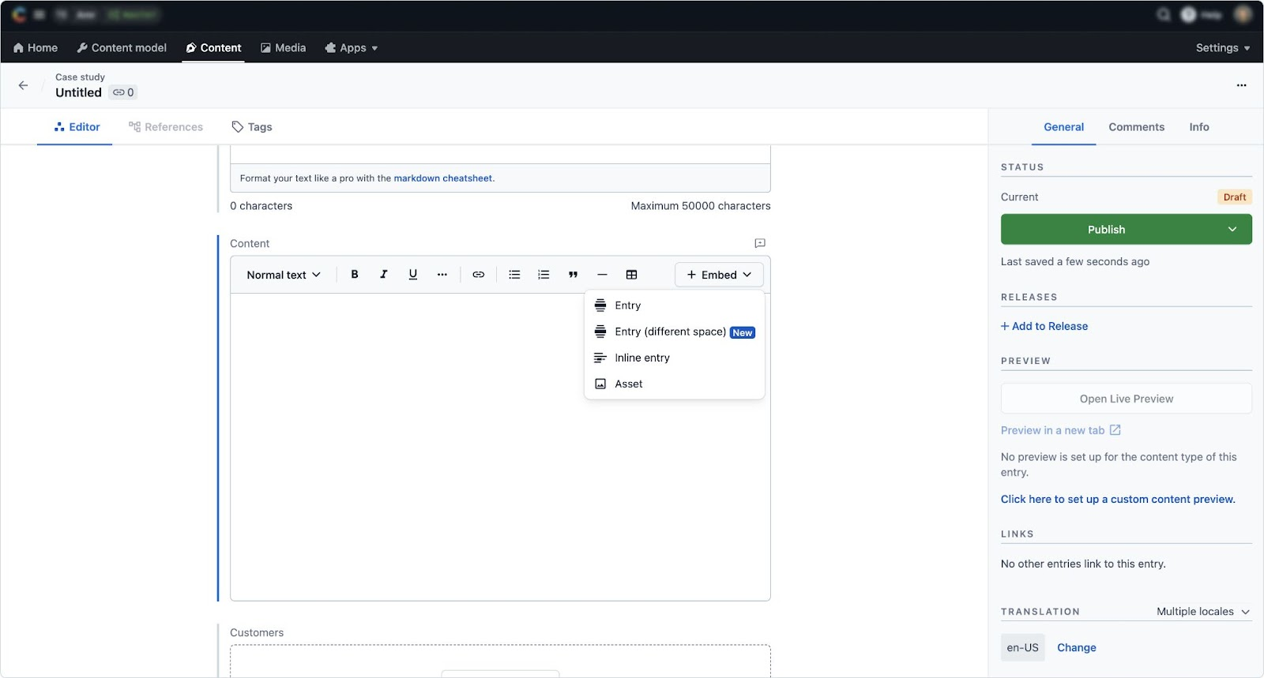
Task: Click Add to Release link
Action: pyautogui.click(x=1044, y=326)
